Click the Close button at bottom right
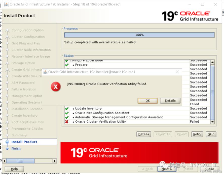This screenshot has height=175, width=224. [210, 169]
